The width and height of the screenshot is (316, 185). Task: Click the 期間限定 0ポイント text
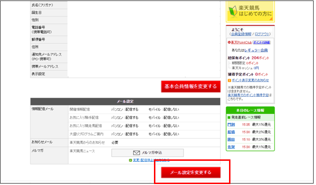pos(245,63)
